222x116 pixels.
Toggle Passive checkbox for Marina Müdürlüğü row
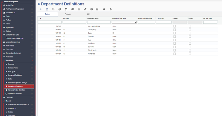click(x=174, y=26)
